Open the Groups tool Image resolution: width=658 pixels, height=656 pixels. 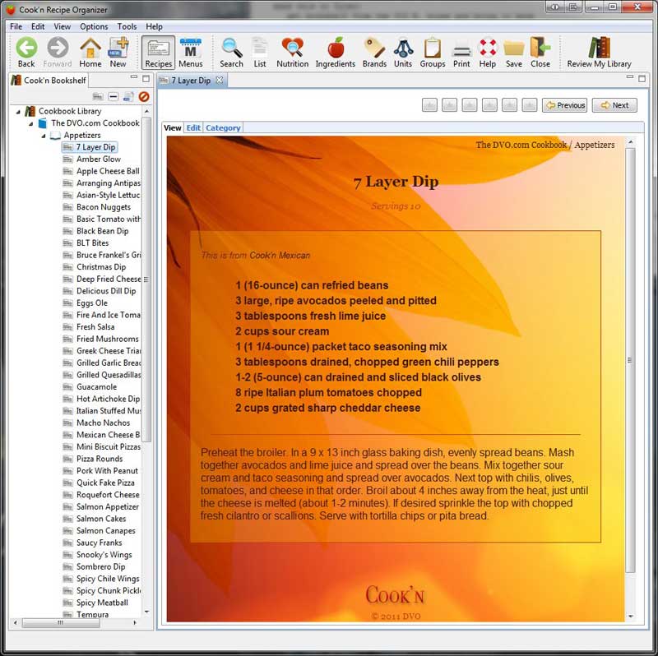433,53
